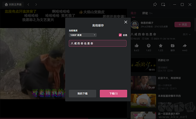Image resolution: width=196 pixels, height=119 pixels.
Task: Click the 缓存 download icon
Action: [172, 46]
